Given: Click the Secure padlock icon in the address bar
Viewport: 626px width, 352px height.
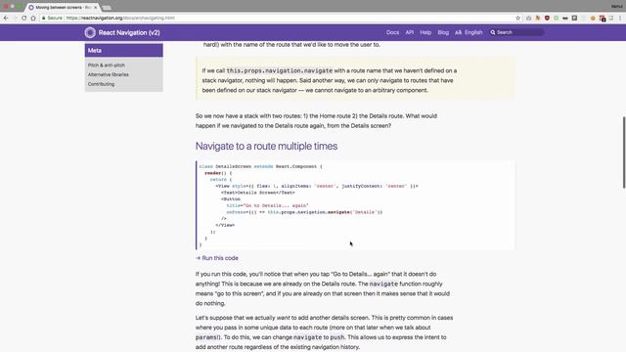Looking at the screenshot, I should pos(43,18).
